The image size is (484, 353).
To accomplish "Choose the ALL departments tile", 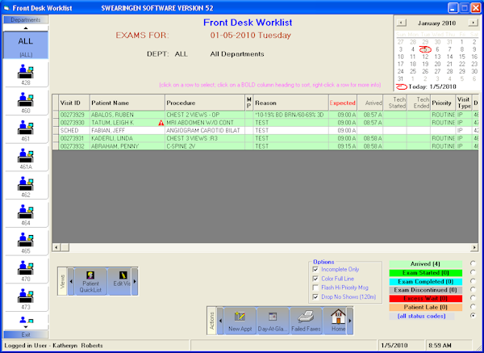I will point(26,45).
